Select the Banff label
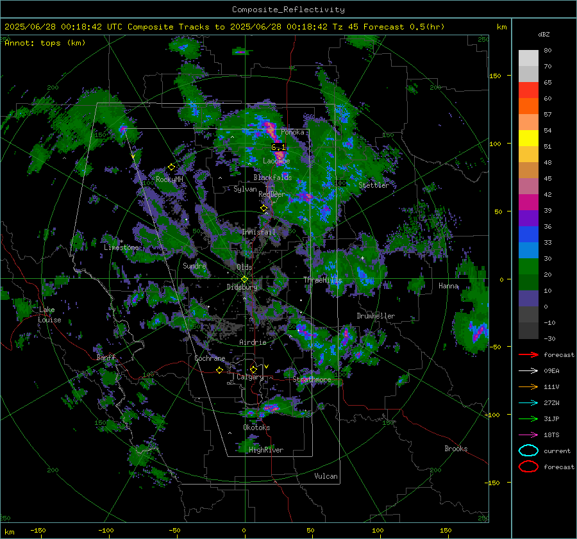Viewport: 577px width, 539px height. 106,358
